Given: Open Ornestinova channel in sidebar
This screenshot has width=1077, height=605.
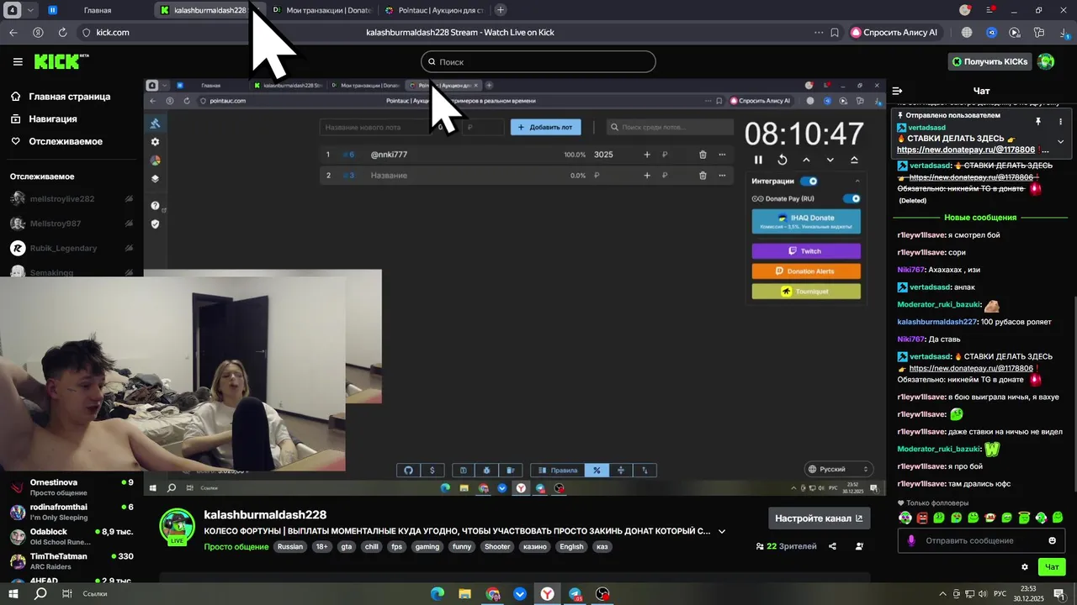Looking at the screenshot, I should coord(72,487).
